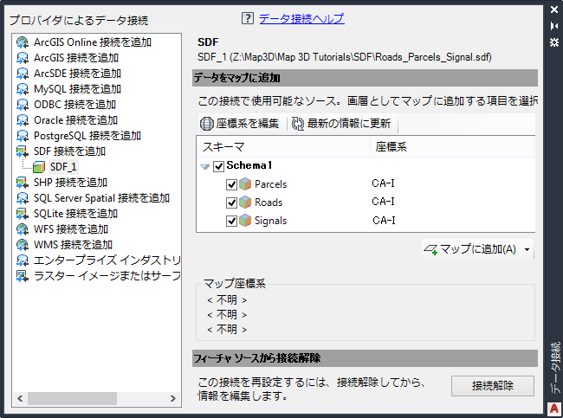Screen dimensions: 563x418
Task: Click the 座標系 column header
Action: point(452,147)
